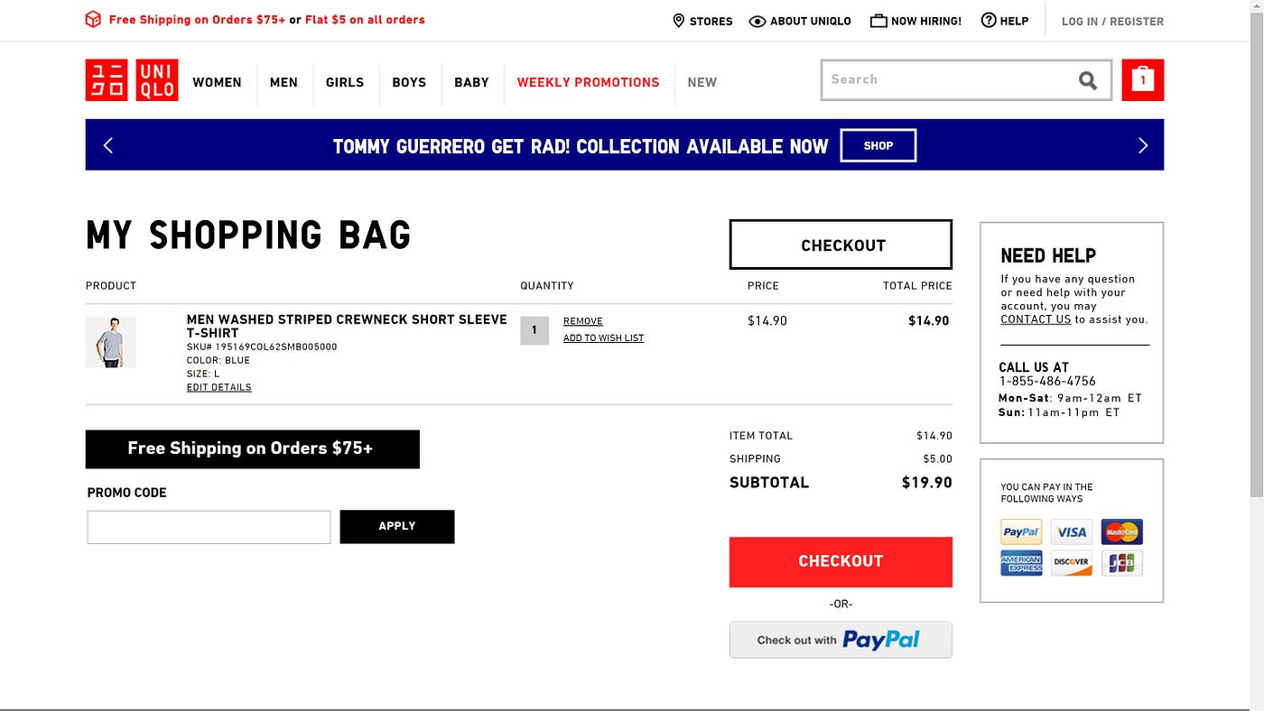Open Help via the question mark icon

tap(989, 21)
